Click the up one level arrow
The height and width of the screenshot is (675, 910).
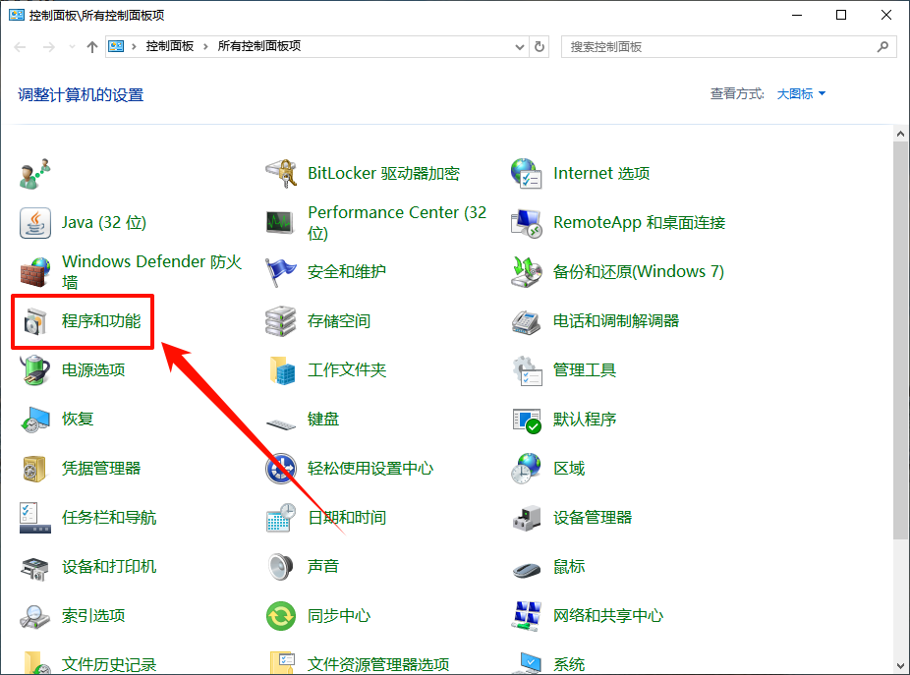(92, 46)
